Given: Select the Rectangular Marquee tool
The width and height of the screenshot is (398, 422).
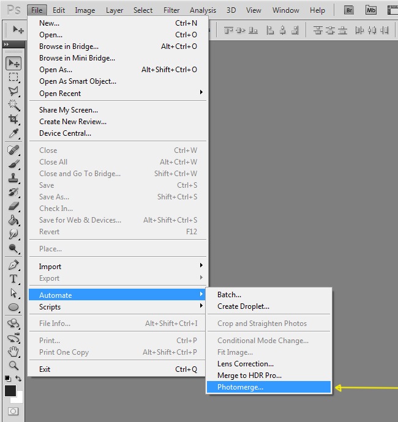Looking at the screenshot, I should pyautogui.click(x=13, y=77).
